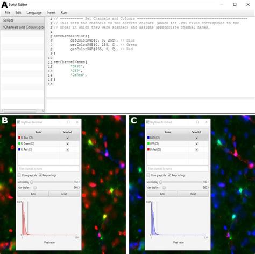Click the blue swatch beside FL Red (C3)
Screen dimensions: 255x254
click(x=19, y=149)
